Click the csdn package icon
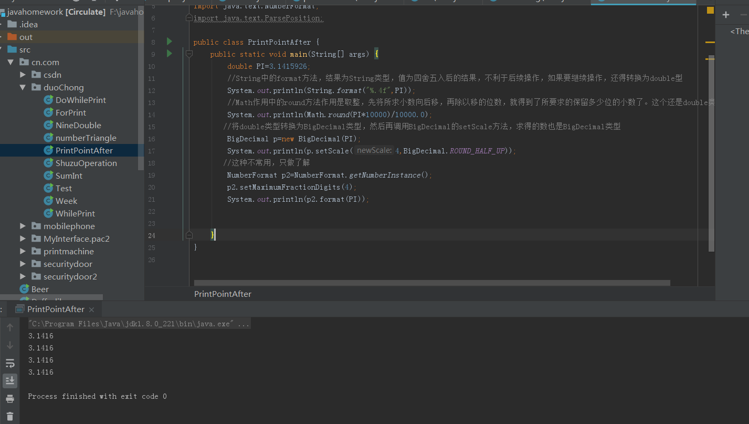749x424 pixels. [x=36, y=75]
